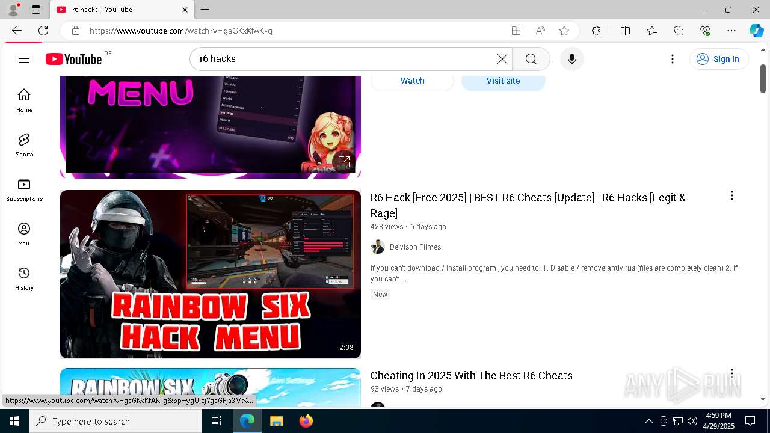Refresh the current page
This screenshot has width=770, height=433.
coord(43,31)
